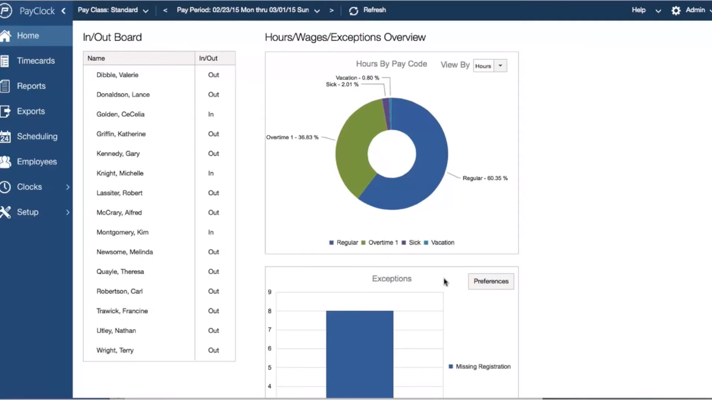Select the Missing Registration bar in Exceptions chart
Viewport: 712px width, 400px height.
[359, 352]
